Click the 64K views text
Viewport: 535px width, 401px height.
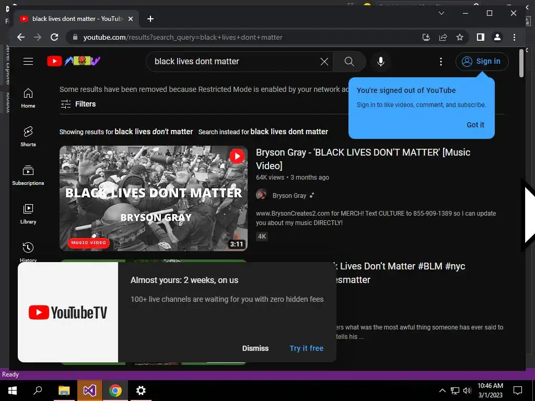pyautogui.click(x=270, y=178)
